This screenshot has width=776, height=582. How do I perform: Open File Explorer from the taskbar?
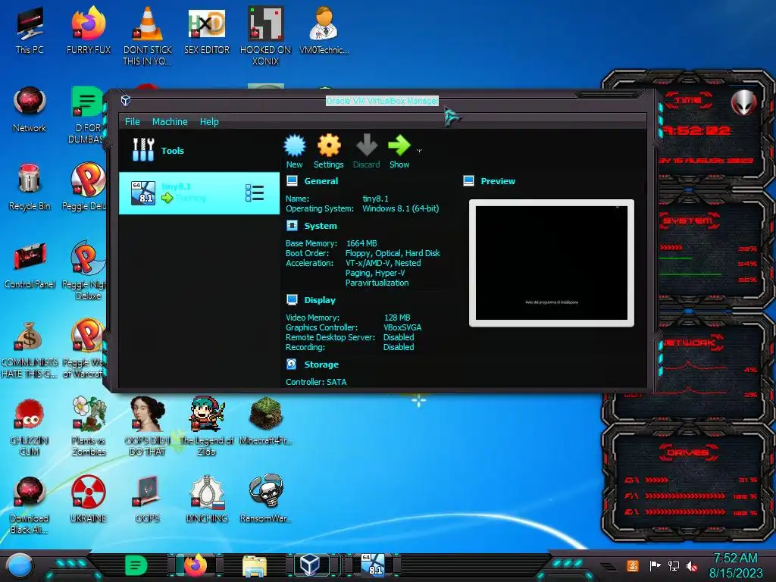tap(255, 566)
